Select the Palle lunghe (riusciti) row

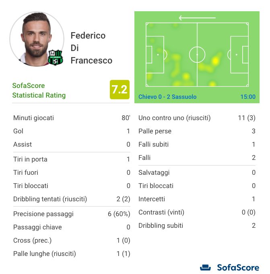click(72, 254)
